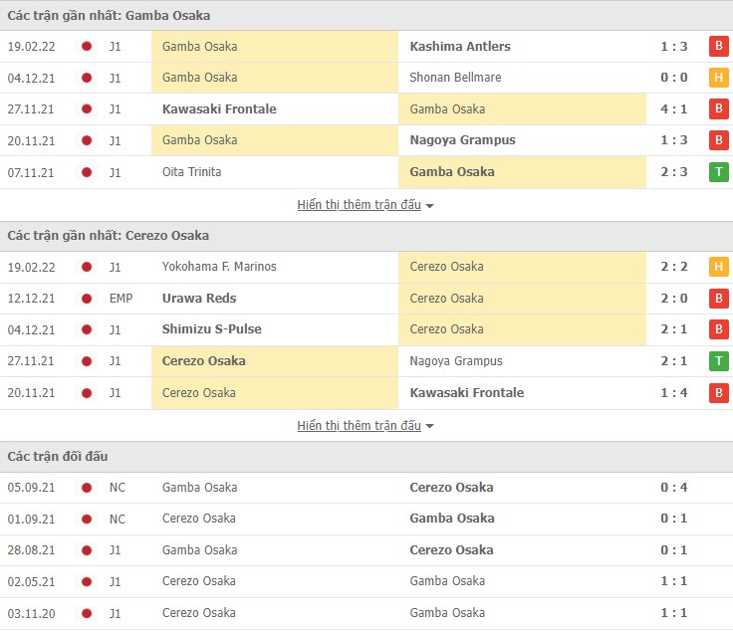Expand more matches under Cerezo Osaka section

pos(359,426)
